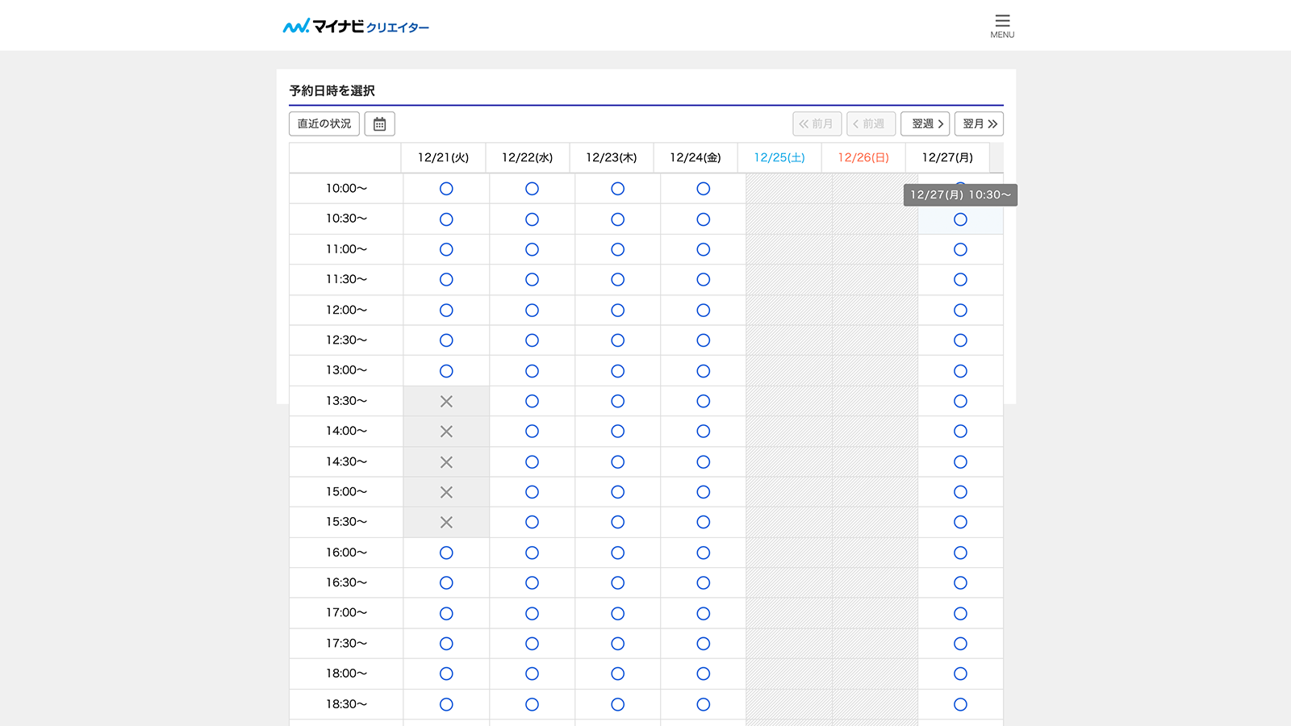The height and width of the screenshot is (726, 1291).
Task: Select 12/24(金) 18:30 available slot
Action: [703, 705]
